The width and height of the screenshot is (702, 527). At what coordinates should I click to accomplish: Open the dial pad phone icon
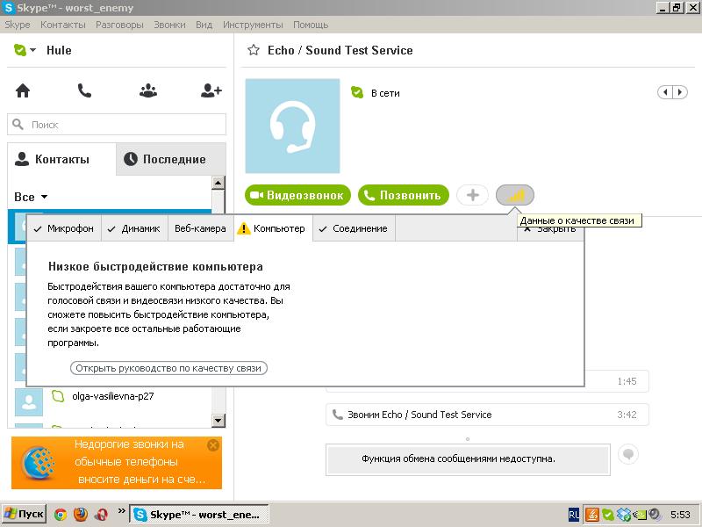tap(84, 90)
